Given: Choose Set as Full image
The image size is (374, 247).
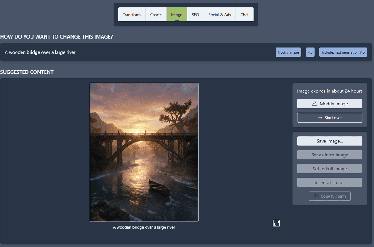Looking at the screenshot, I should point(329,169).
